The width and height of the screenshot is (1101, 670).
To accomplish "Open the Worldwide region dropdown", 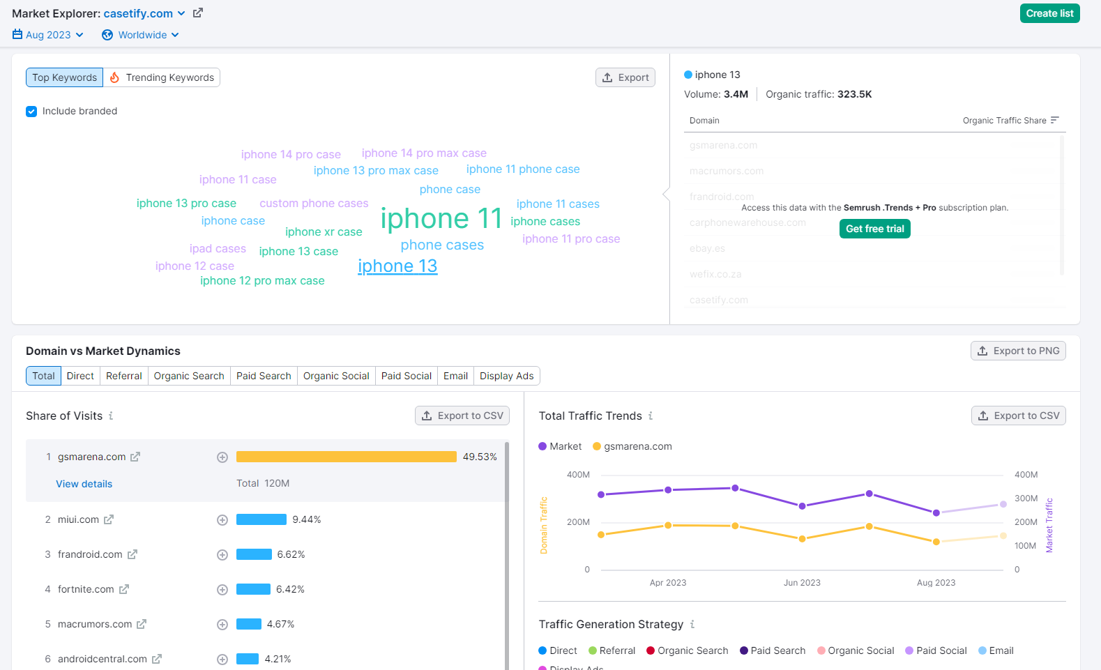I will pyautogui.click(x=140, y=35).
